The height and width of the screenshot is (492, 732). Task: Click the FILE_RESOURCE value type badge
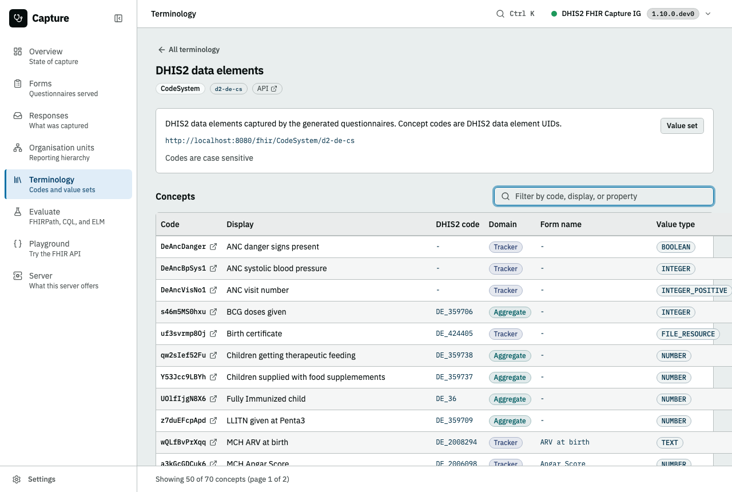[688, 334]
